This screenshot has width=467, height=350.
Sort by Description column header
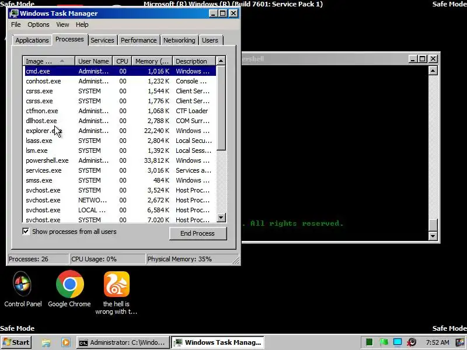194,61
